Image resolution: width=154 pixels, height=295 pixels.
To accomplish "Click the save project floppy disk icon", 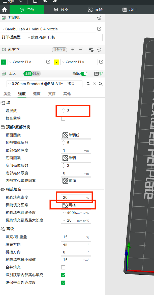I will pyautogui.click(x=35, y=1).
